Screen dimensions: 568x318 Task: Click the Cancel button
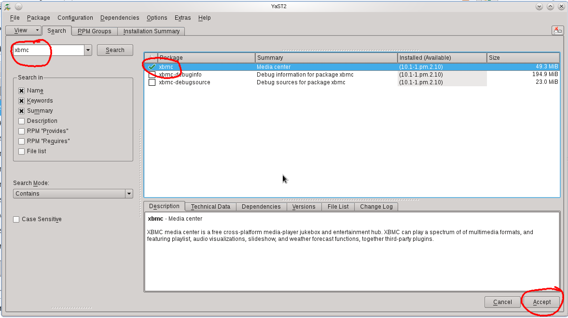pos(502,302)
